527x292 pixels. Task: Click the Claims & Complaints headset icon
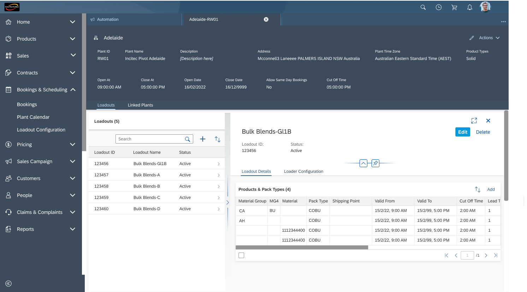8,212
